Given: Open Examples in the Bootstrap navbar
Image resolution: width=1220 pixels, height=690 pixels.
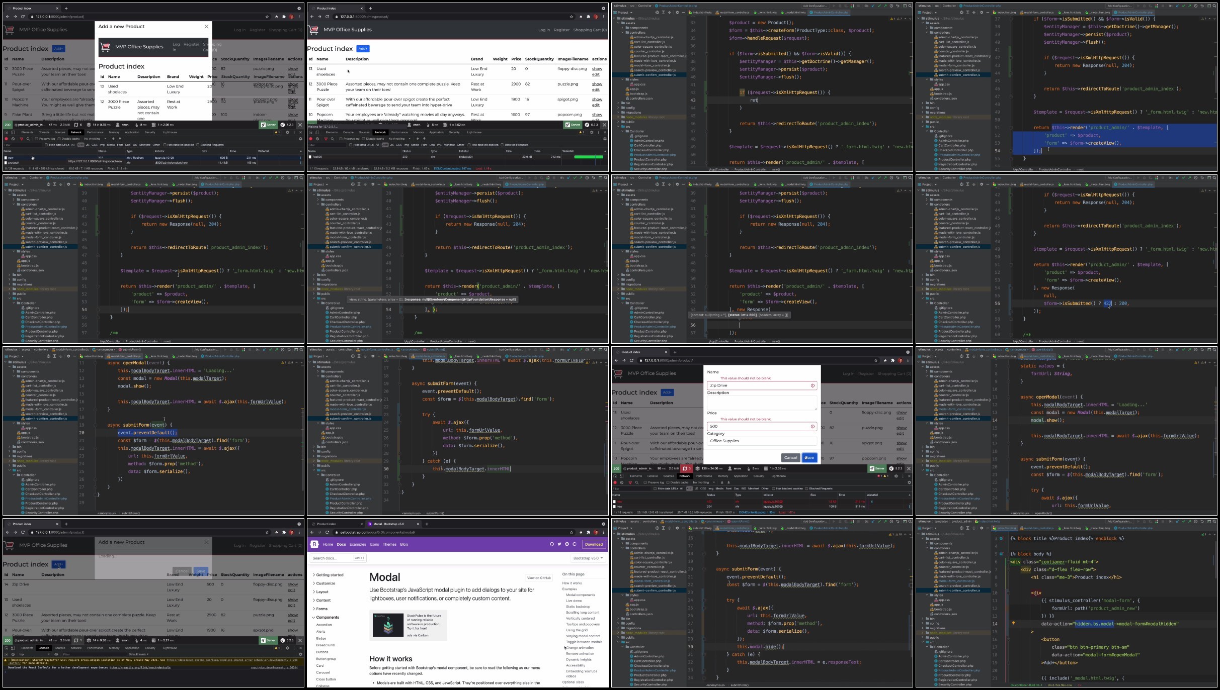Looking at the screenshot, I should [x=358, y=544].
